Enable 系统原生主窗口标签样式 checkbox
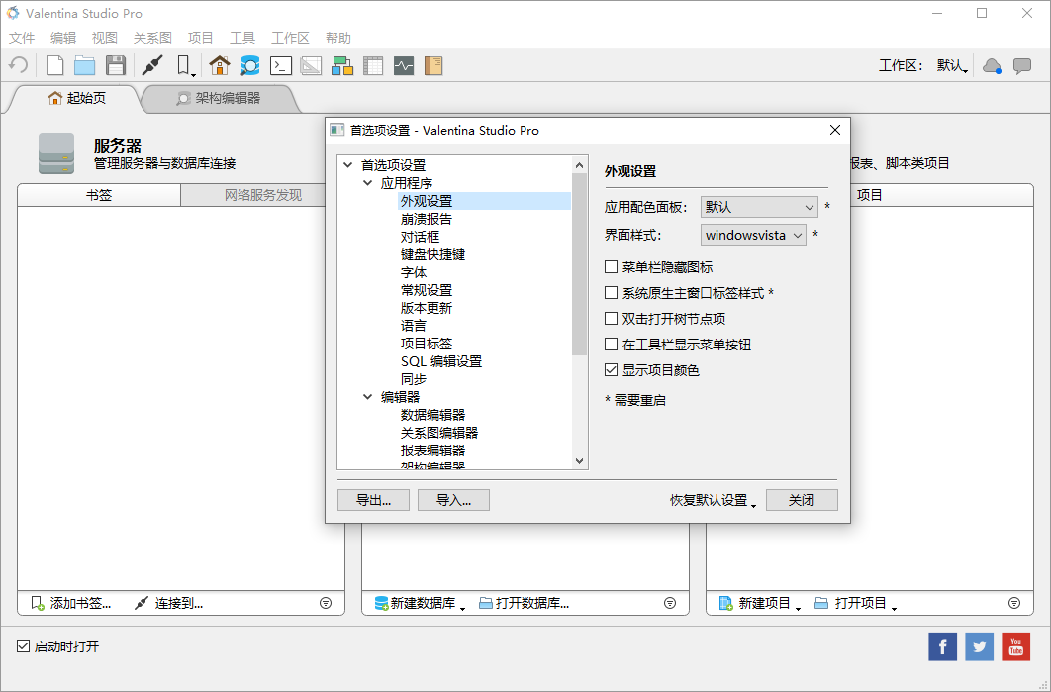The width and height of the screenshot is (1051, 692). 611,293
